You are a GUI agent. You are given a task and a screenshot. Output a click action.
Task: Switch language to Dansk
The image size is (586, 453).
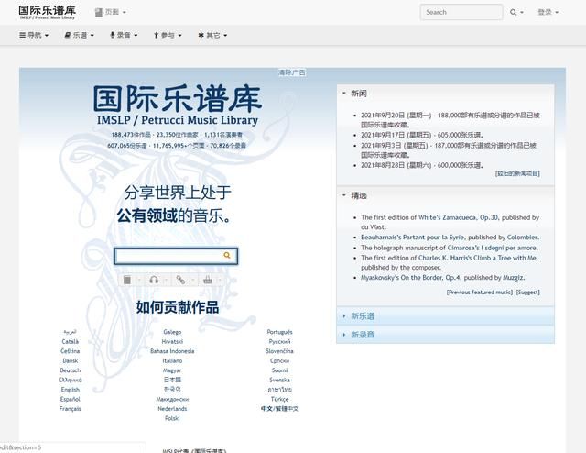[71, 361]
